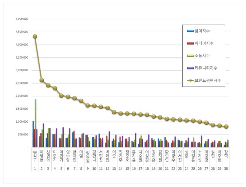Click the x-axis name label 한지민

(74, 156)
